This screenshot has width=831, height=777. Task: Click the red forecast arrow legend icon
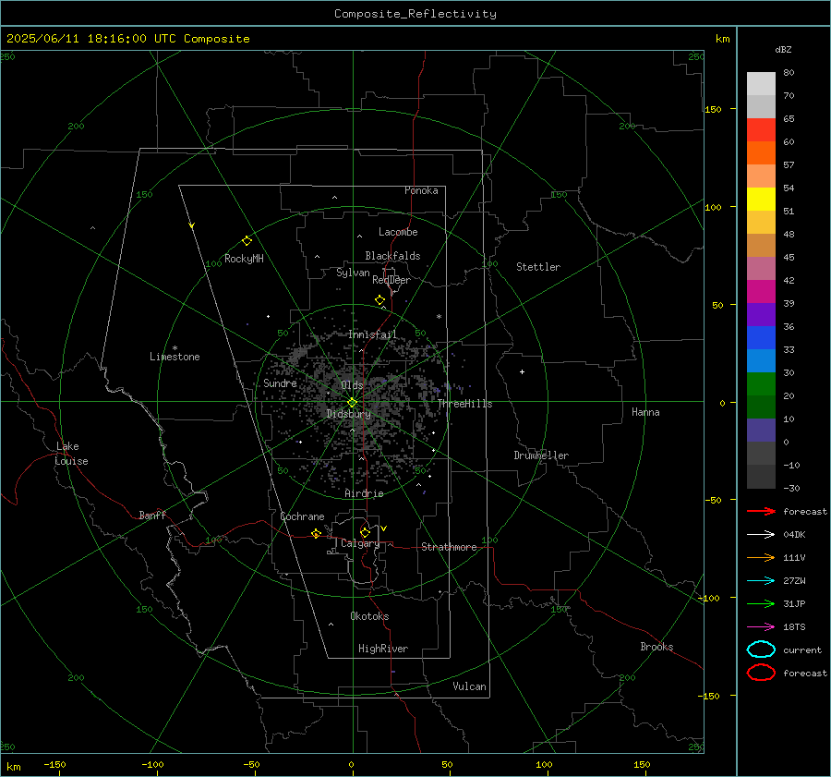(x=761, y=511)
